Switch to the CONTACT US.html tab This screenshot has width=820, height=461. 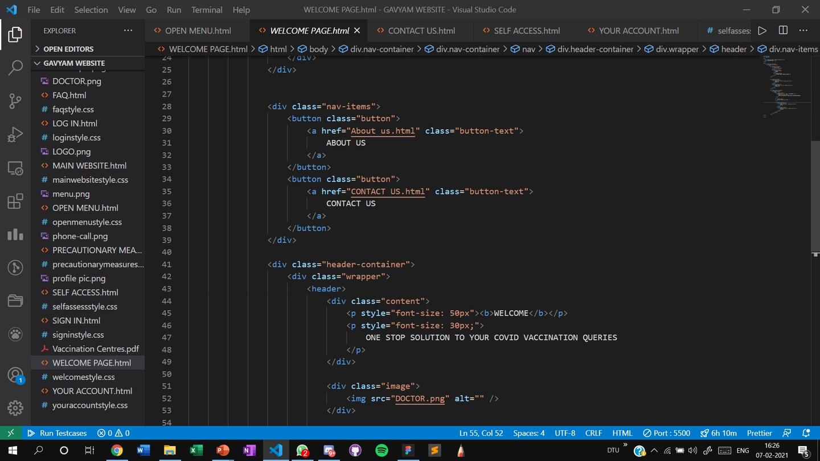click(x=421, y=31)
